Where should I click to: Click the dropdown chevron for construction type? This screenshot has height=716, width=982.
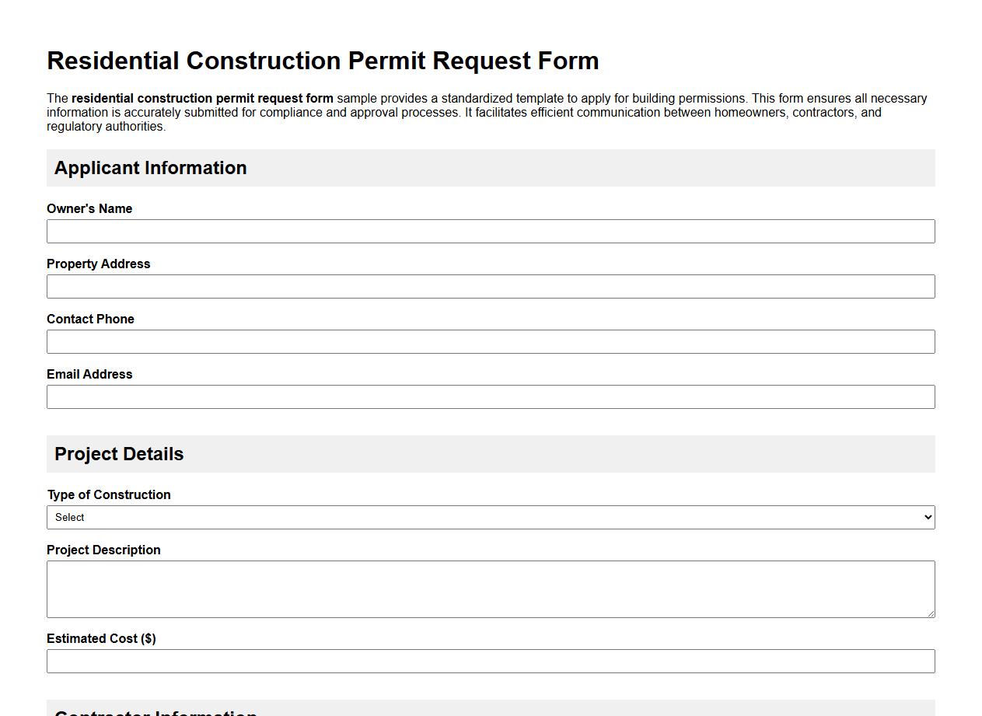pyautogui.click(x=926, y=517)
